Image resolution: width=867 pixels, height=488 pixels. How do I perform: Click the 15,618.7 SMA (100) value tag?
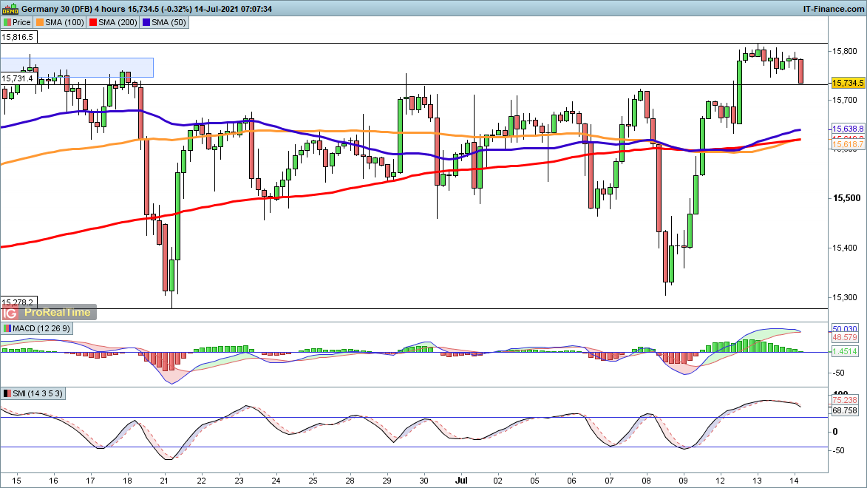tap(848, 144)
